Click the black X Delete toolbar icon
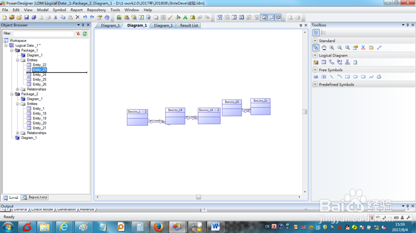 77,17
